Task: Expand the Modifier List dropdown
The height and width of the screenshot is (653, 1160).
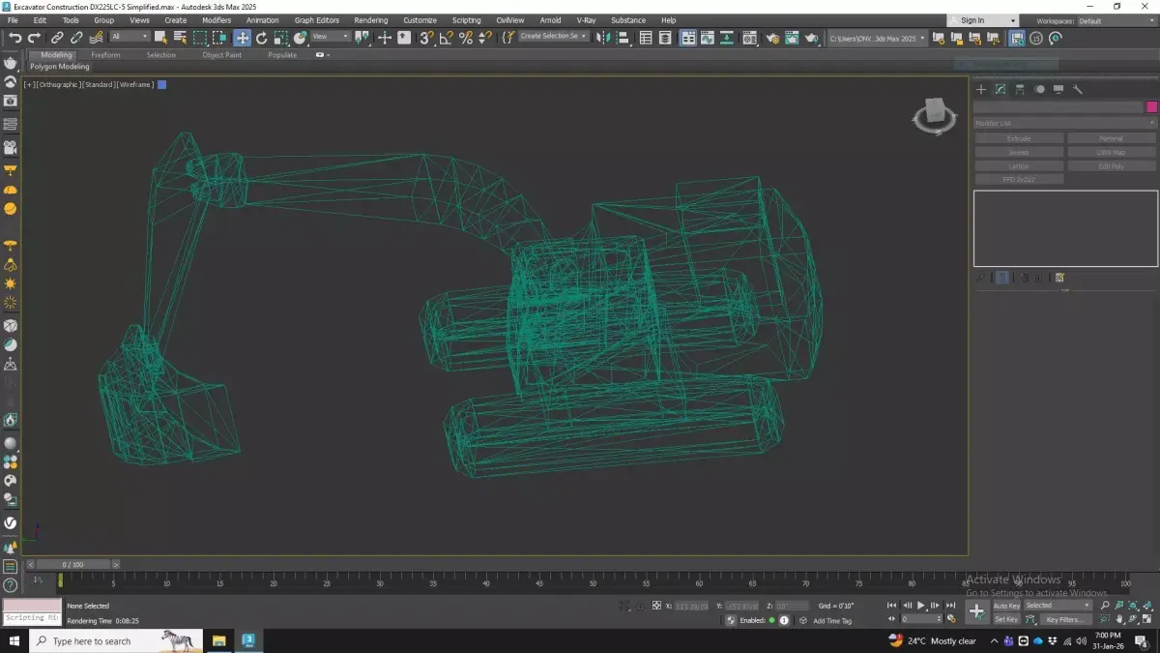Action: [1064, 123]
